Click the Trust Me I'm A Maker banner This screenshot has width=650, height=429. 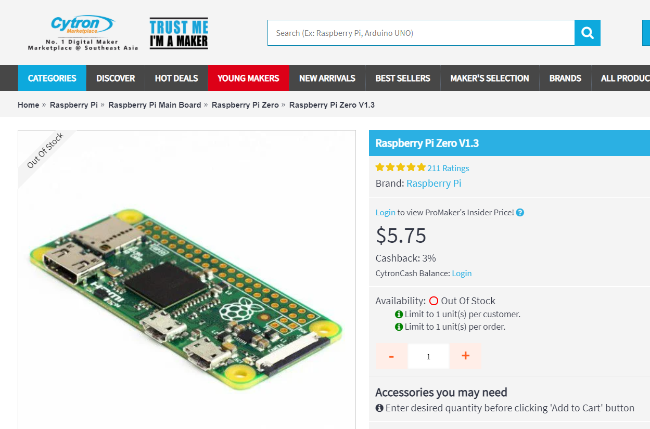(x=179, y=34)
